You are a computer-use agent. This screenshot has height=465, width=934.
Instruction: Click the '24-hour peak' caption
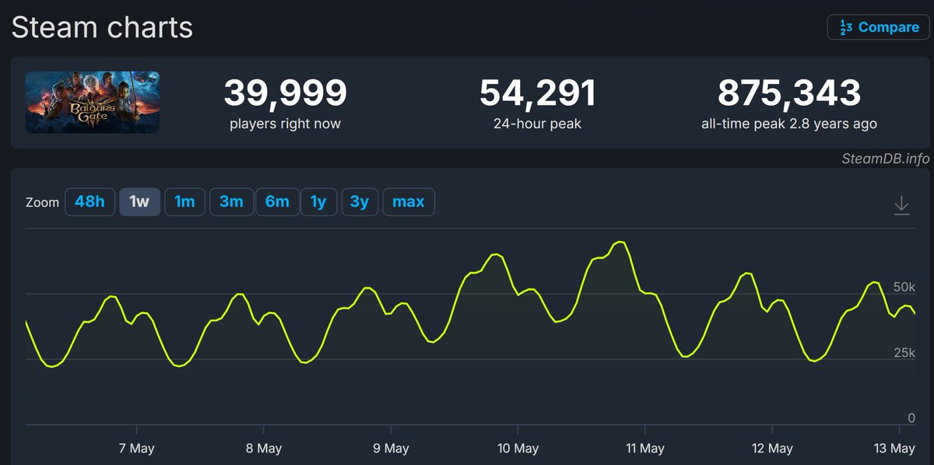[x=538, y=124]
